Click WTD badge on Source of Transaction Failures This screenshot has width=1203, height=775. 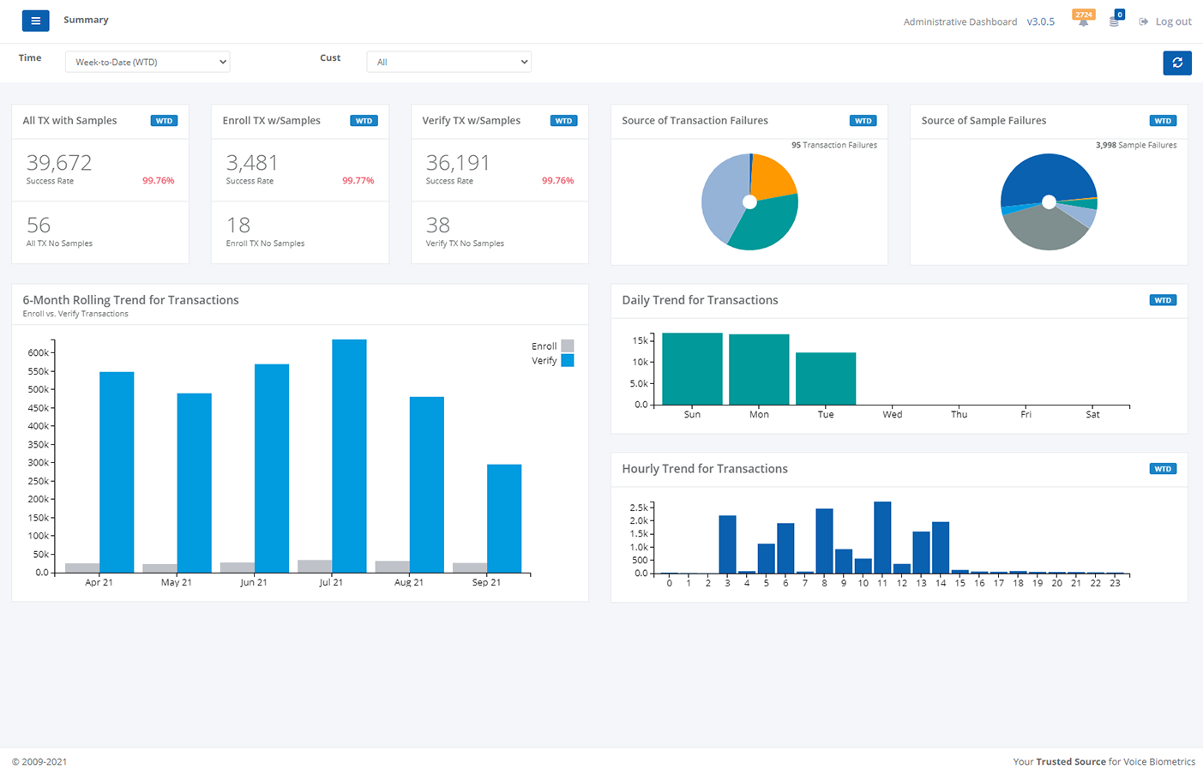tap(863, 121)
